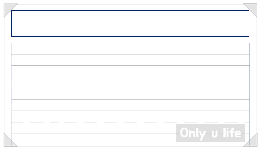This screenshot has width=261, height=150.
Task: Click the bottom-right gray photo corner triangle
Action: [252, 141]
